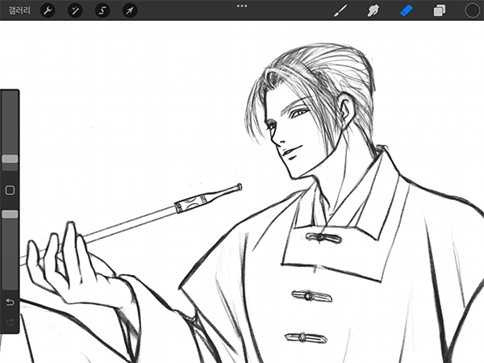Click the brush size slider handle

pyautogui.click(x=10, y=159)
